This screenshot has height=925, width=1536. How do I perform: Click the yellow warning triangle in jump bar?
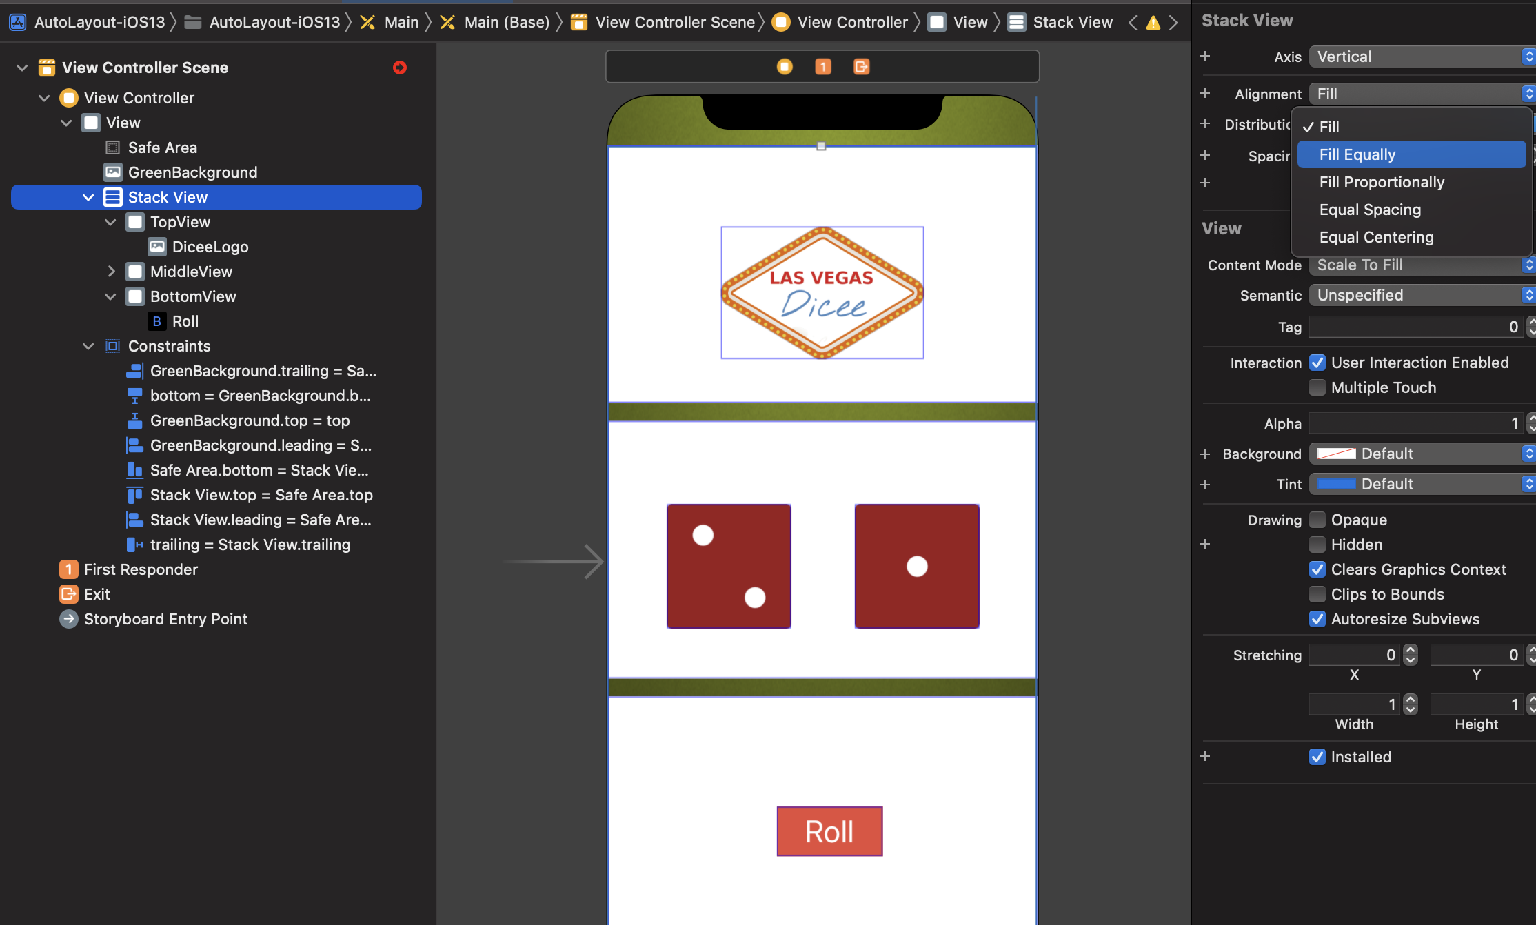pyautogui.click(x=1153, y=23)
